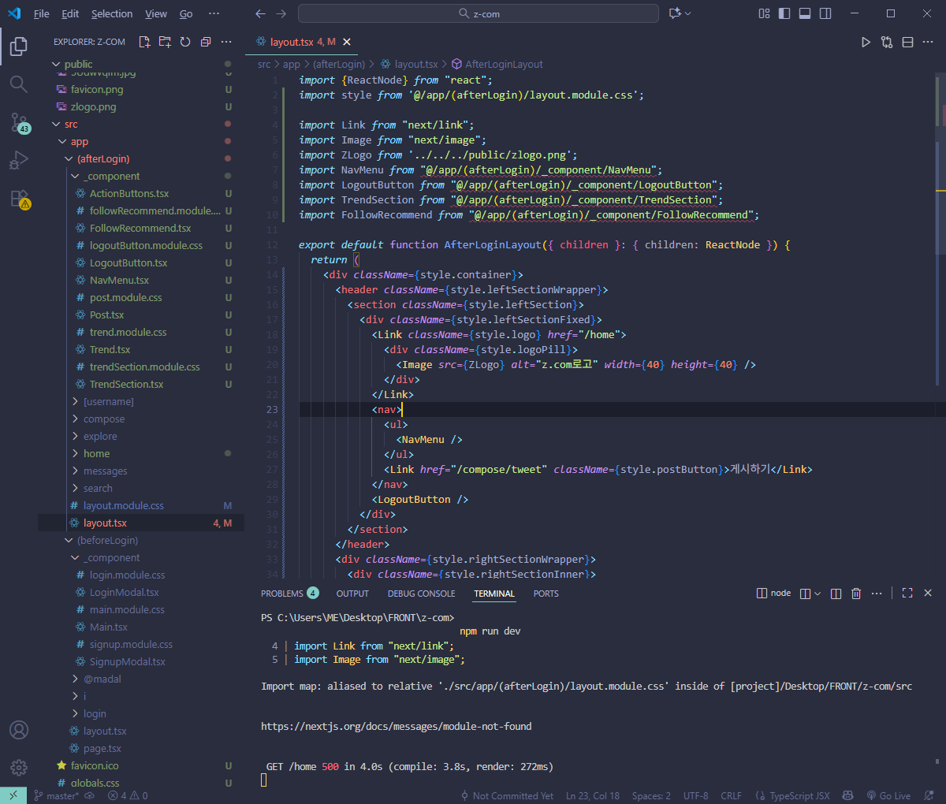
Task: Switch to the PROBLEMS panel tab
Action: (x=289, y=594)
